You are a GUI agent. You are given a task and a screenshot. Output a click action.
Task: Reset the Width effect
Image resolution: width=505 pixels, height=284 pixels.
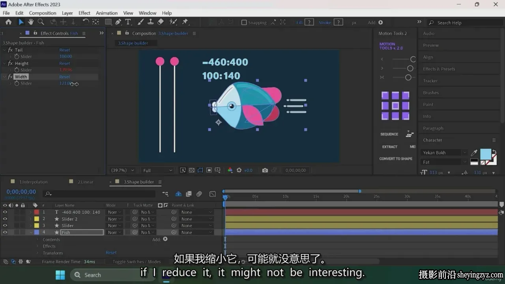[x=64, y=77]
